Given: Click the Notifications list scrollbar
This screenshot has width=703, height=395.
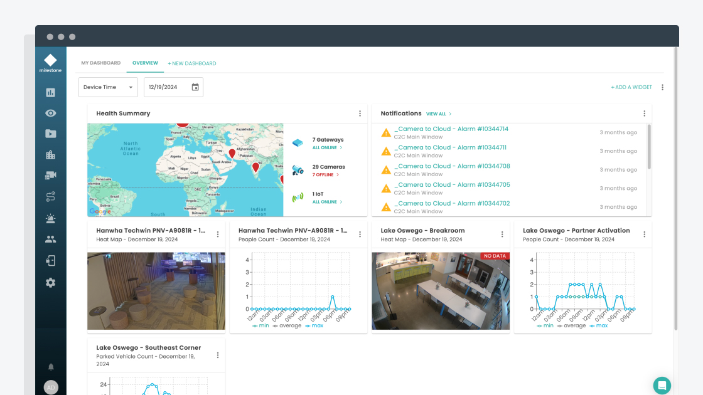Looking at the screenshot, I should (649, 147).
